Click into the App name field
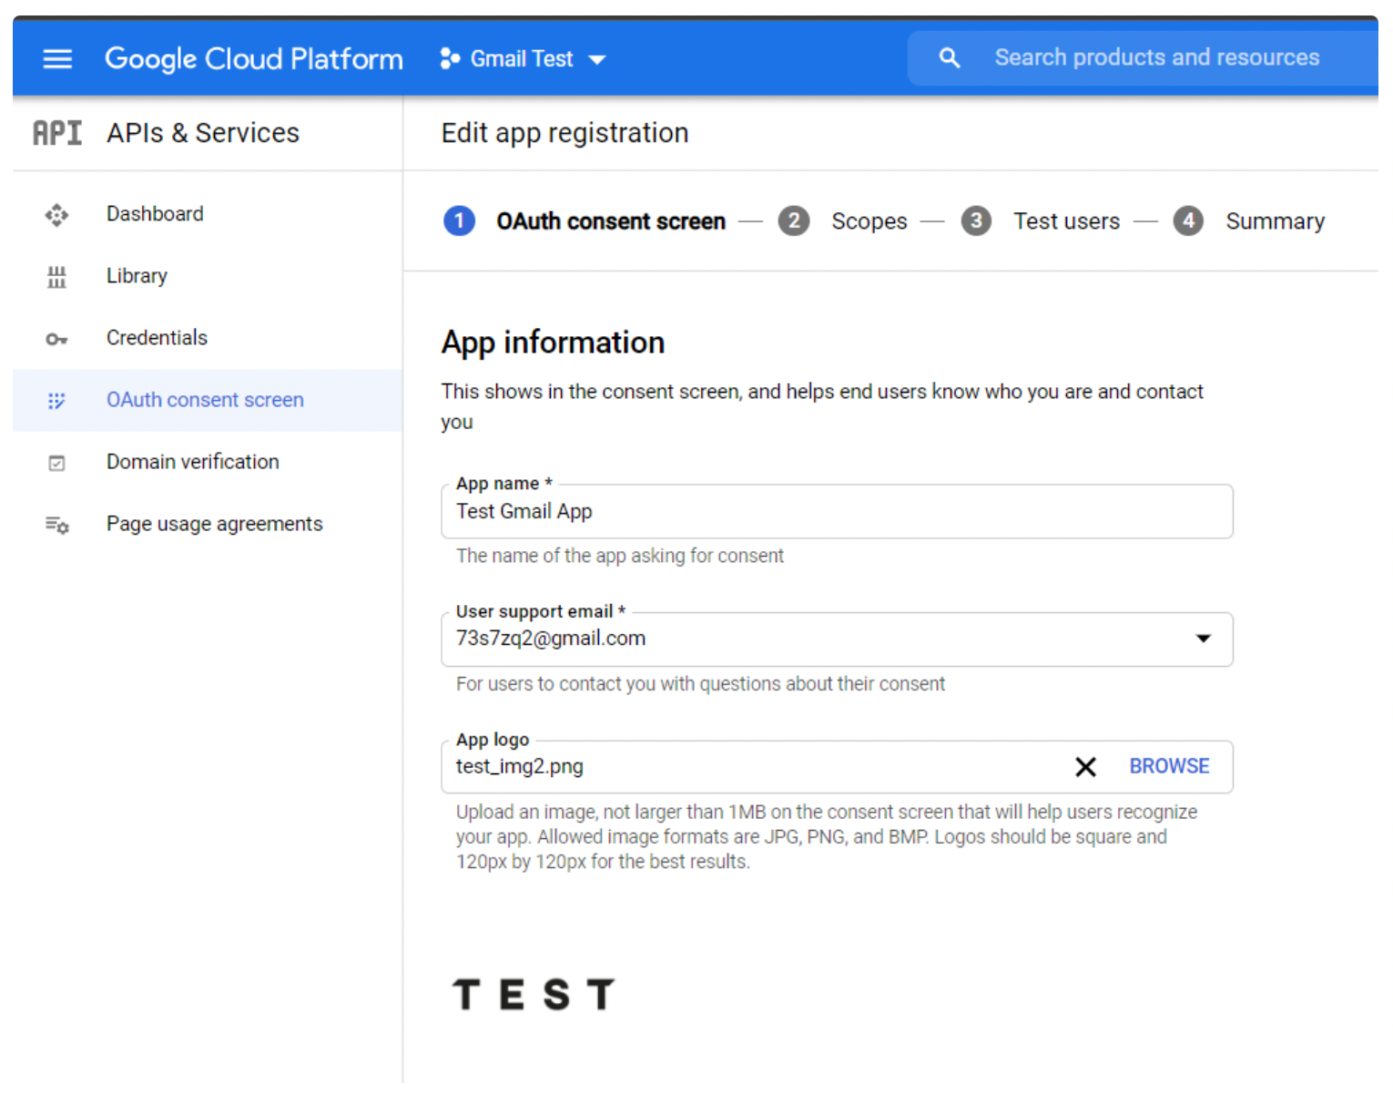The height and width of the screenshot is (1095, 1393). tap(837, 512)
